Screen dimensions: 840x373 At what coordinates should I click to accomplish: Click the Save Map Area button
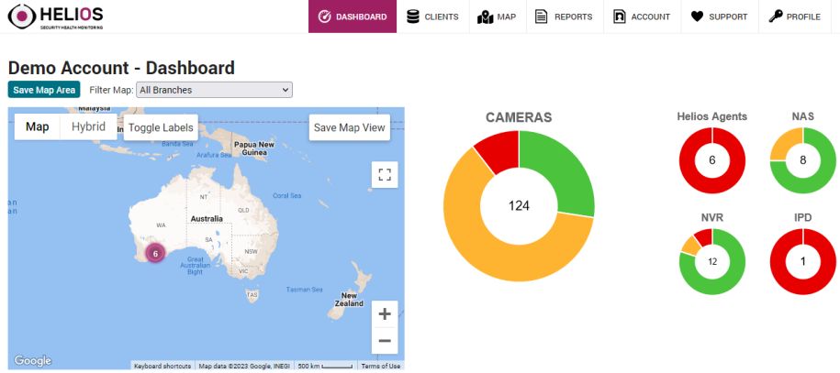44,90
